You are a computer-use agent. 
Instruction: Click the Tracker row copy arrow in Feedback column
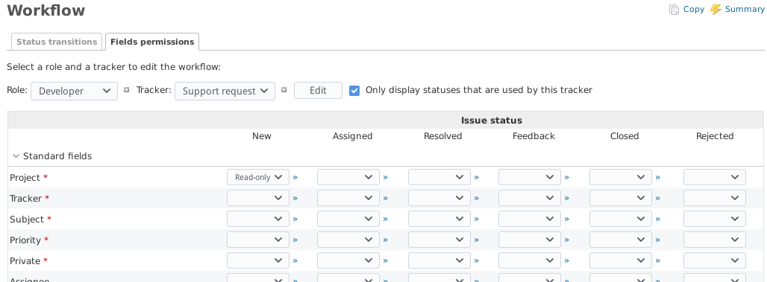(x=566, y=199)
